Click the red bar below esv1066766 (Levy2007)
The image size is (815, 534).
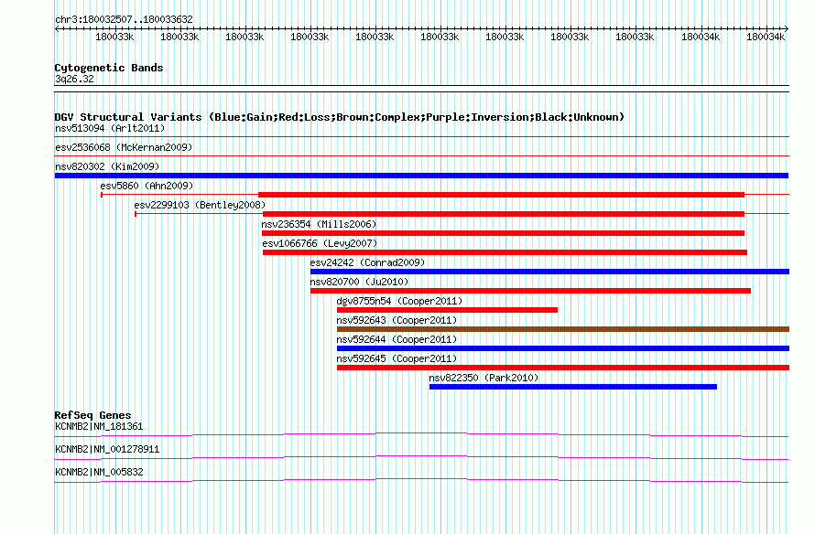click(505, 252)
